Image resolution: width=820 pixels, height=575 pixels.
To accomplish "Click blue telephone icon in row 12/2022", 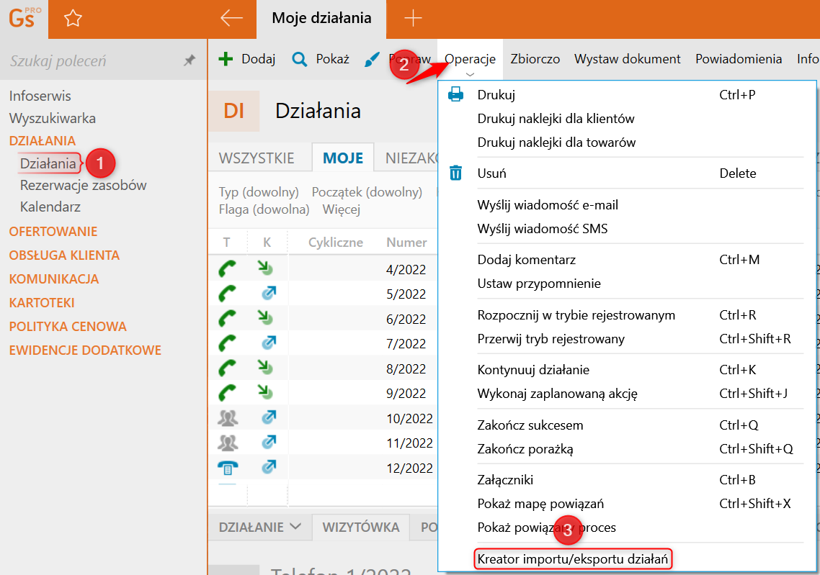I will 228,467.
